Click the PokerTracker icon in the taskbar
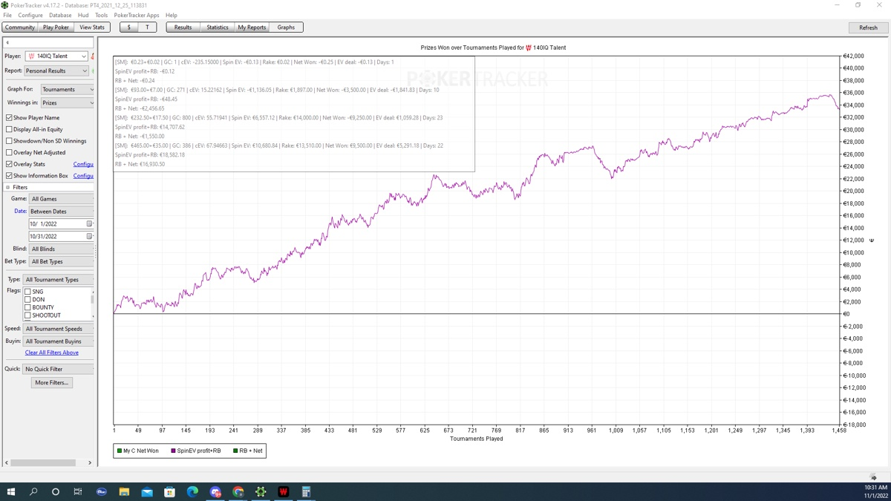This screenshot has width=891, height=501. (x=261, y=491)
